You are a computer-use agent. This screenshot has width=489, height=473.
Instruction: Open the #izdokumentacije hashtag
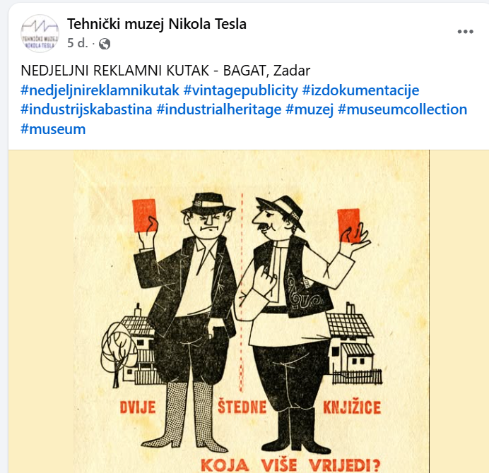pos(360,90)
